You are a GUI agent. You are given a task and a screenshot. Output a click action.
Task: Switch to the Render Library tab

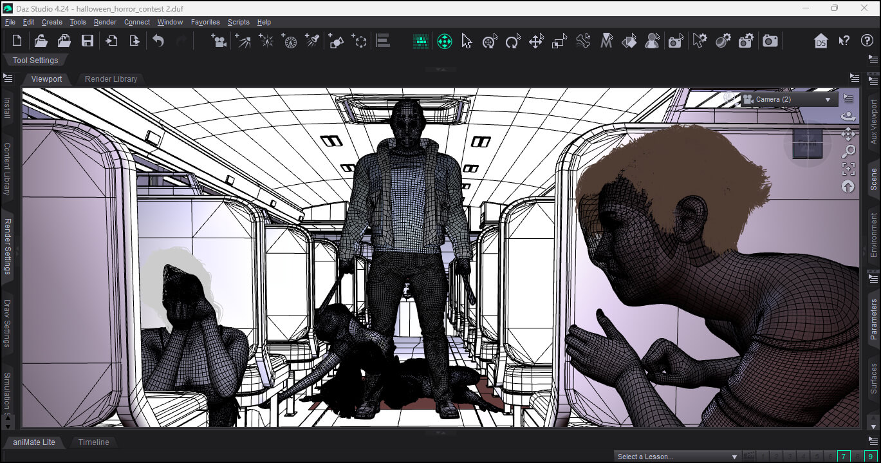tap(111, 79)
